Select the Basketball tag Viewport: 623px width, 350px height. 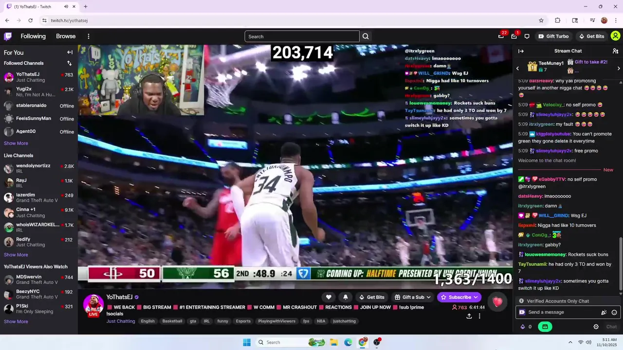(x=172, y=321)
